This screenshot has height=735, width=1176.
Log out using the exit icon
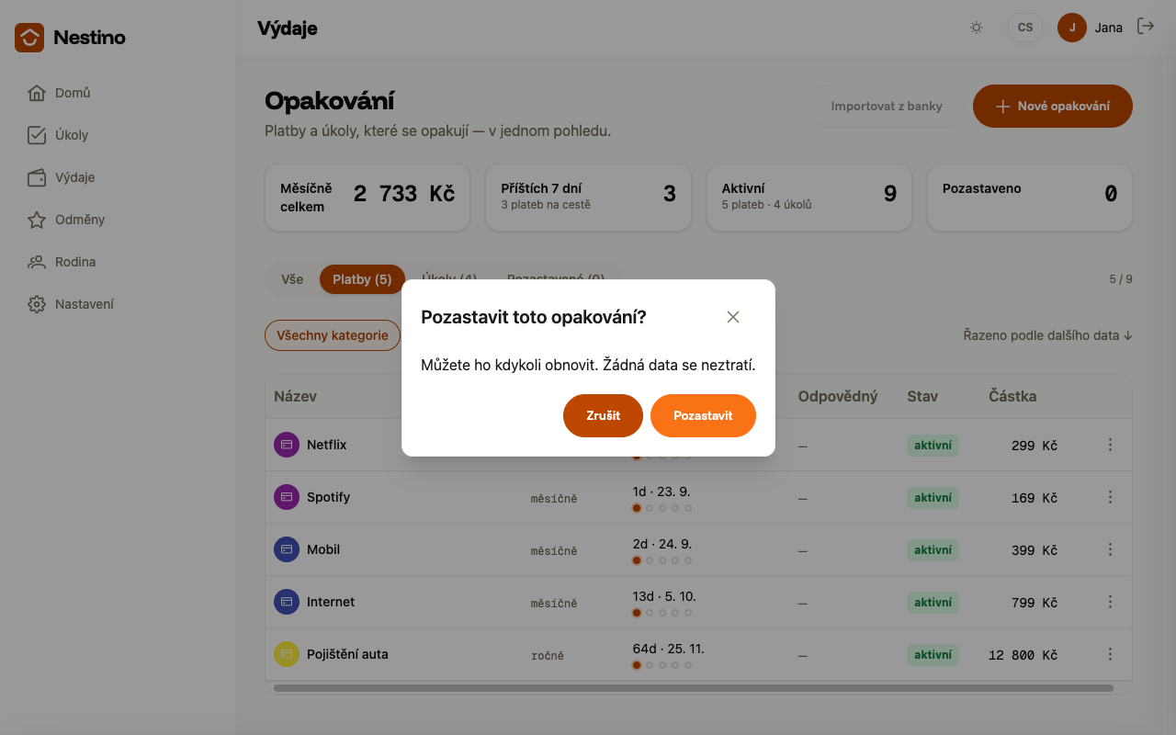click(x=1146, y=27)
